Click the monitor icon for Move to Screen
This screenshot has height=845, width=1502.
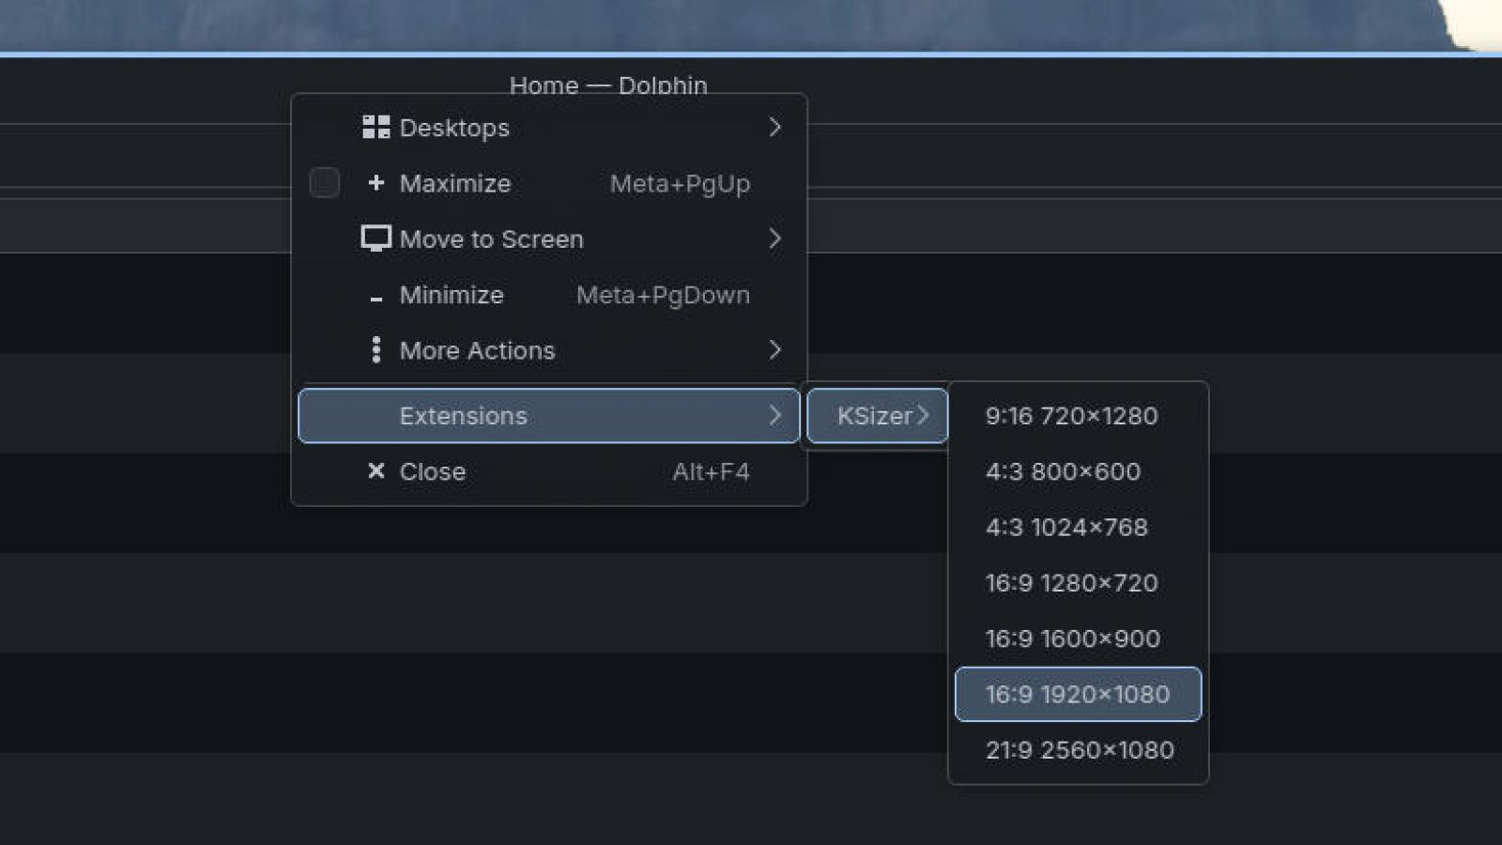point(375,238)
